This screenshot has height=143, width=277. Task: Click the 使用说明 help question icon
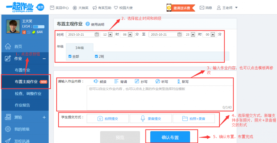(x=87, y=24)
